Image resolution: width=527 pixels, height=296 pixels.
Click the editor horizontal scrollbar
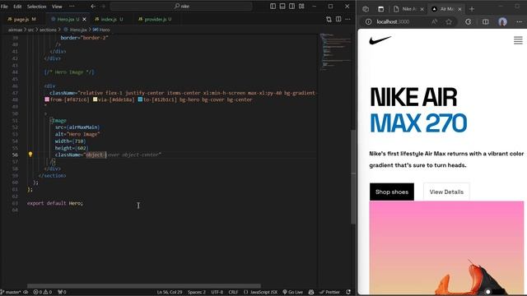[144, 286]
